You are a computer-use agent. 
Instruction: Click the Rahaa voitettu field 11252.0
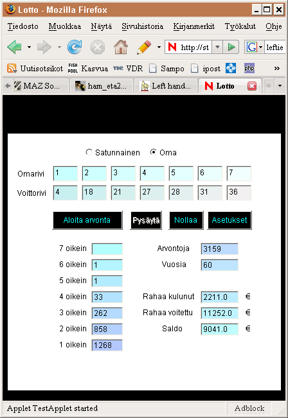[x=219, y=313]
